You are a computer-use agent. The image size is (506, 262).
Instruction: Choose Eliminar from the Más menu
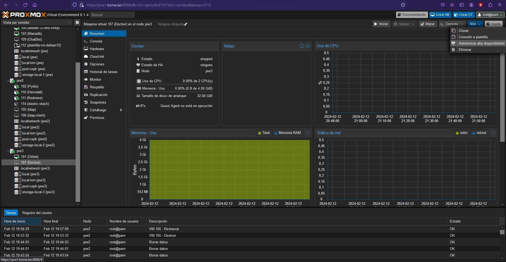(x=478, y=50)
